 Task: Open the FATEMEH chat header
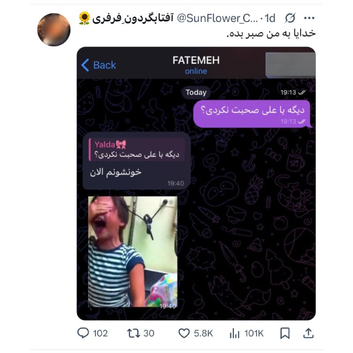point(196,65)
